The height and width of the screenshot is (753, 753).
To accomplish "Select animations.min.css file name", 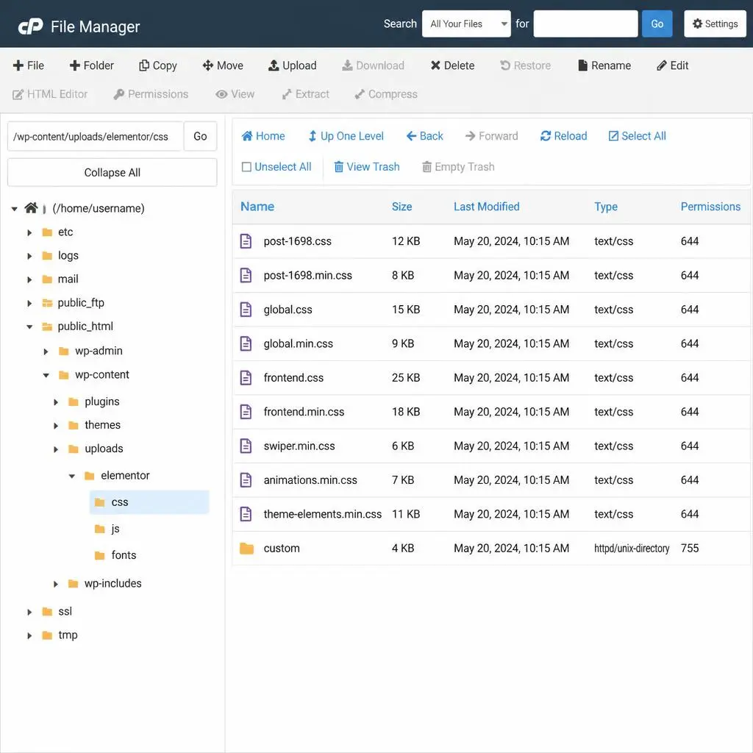I will click(310, 479).
